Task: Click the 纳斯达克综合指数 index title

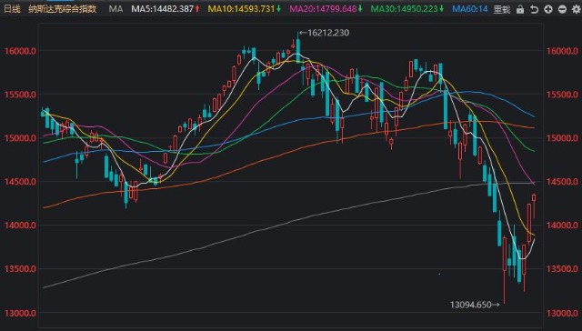Action: 63,8
